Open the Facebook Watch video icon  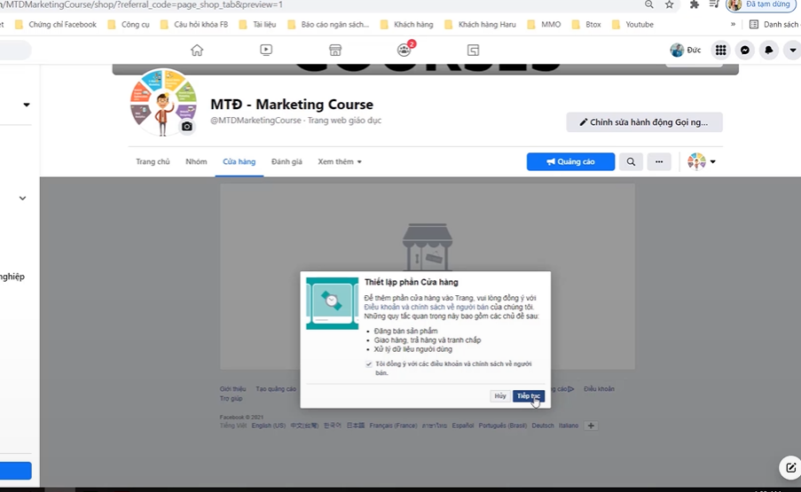pyautogui.click(x=266, y=50)
